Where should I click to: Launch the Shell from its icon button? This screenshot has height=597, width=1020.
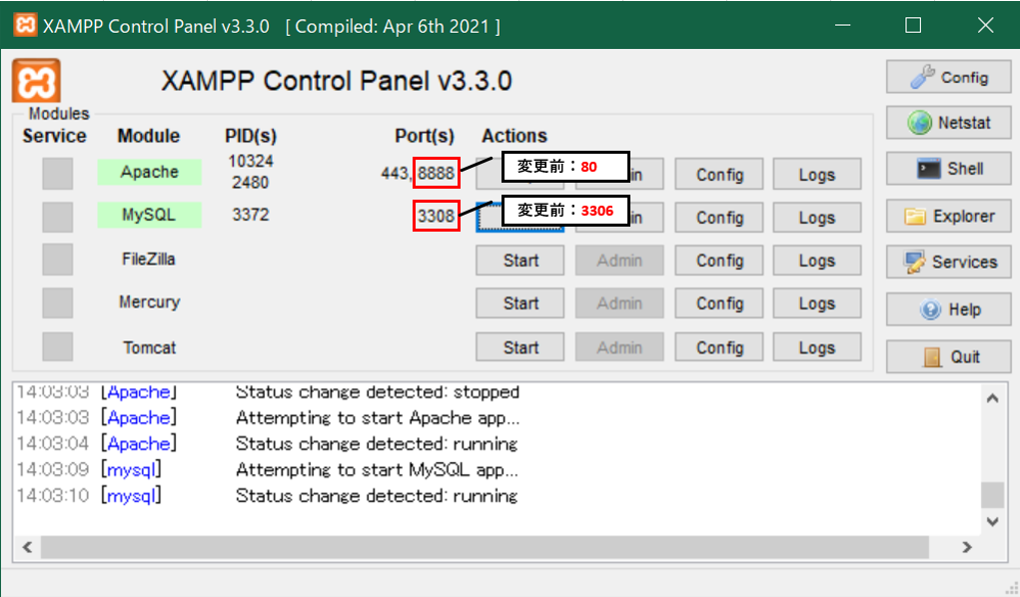point(947,168)
